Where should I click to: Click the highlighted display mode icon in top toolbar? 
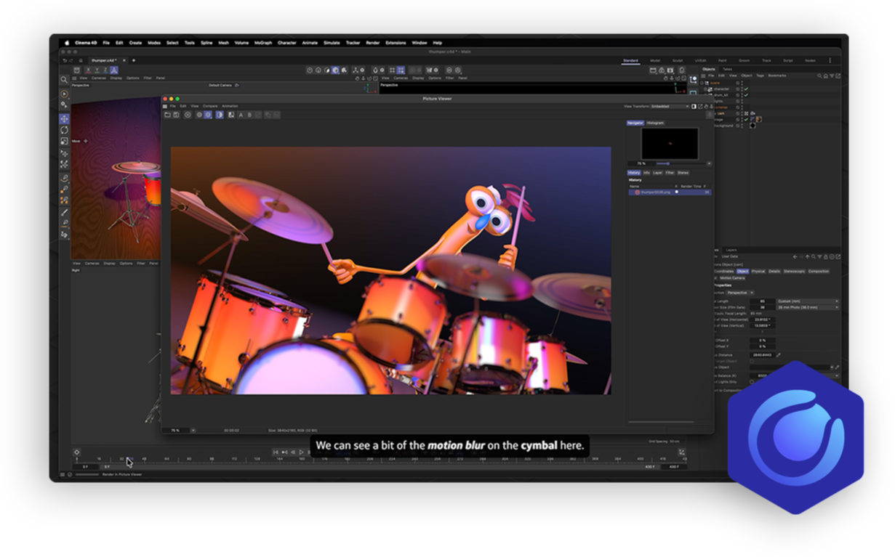pos(335,70)
